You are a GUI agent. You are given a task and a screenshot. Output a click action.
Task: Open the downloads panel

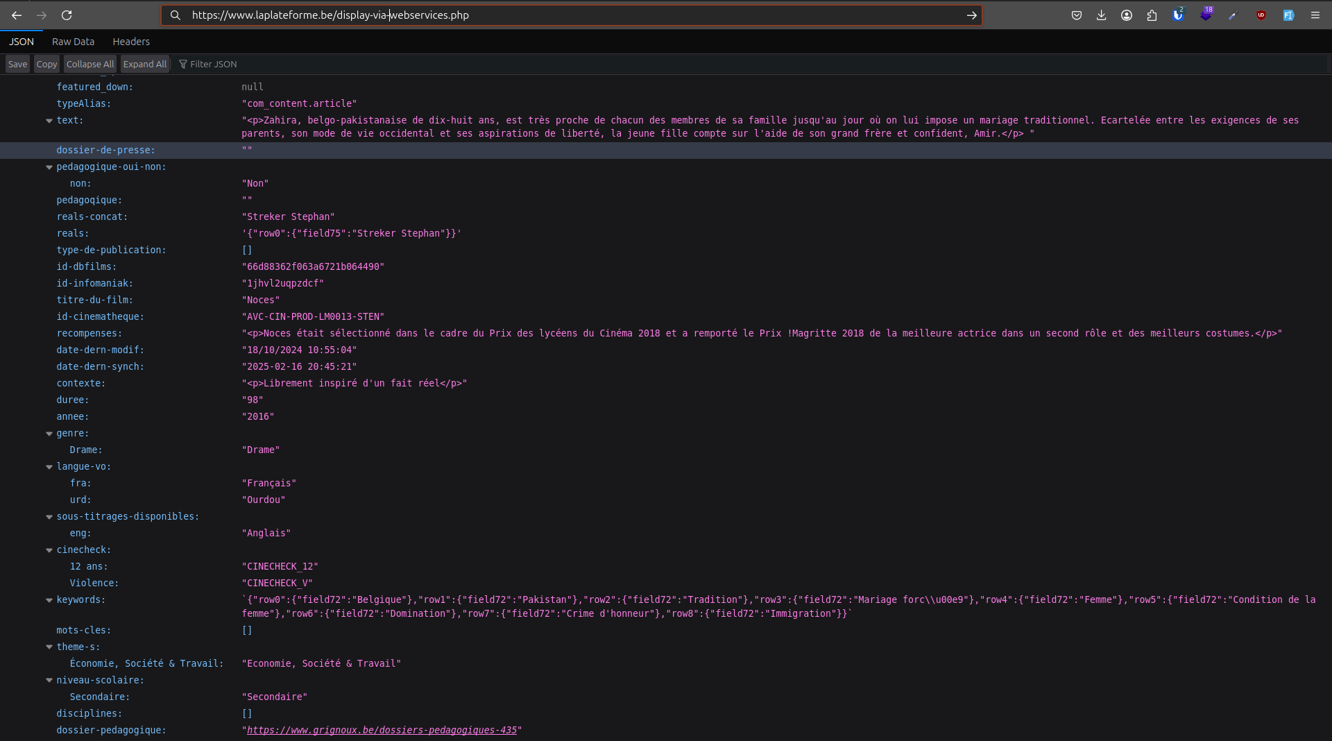point(1102,15)
